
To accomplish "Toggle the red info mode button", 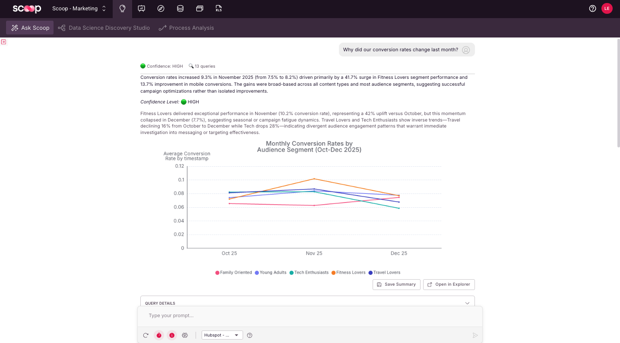I will (x=172, y=335).
